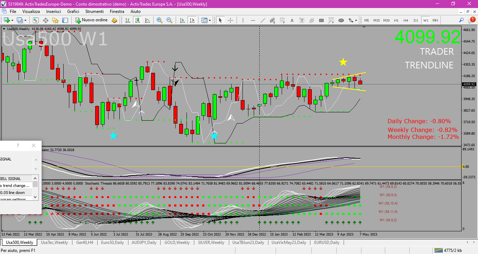
Task: Switch to GOLD,Weekly chart tab
Action: pyautogui.click(x=177, y=242)
